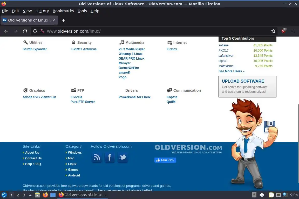Open the Help / FAQ footer link

[x=33, y=164]
